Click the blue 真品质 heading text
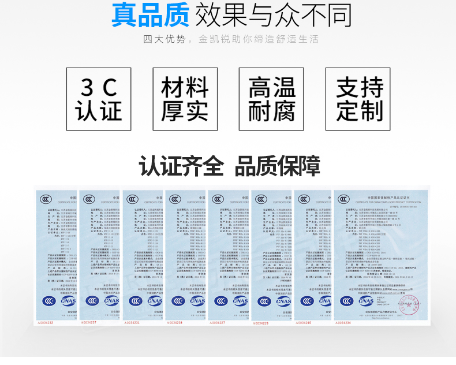The height and width of the screenshot is (365, 456). pyautogui.click(x=150, y=16)
